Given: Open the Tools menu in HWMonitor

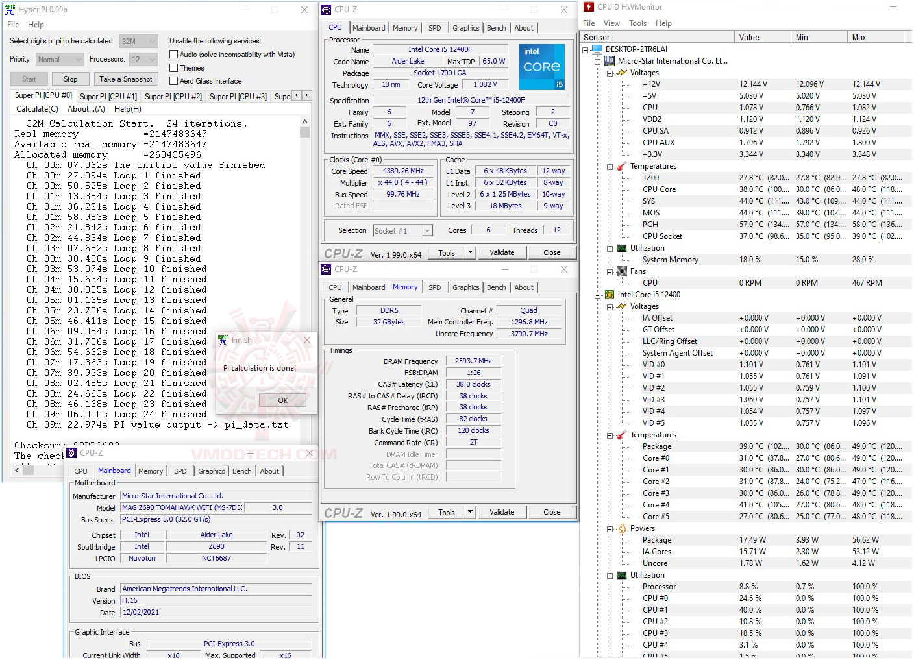Looking at the screenshot, I should [637, 23].
